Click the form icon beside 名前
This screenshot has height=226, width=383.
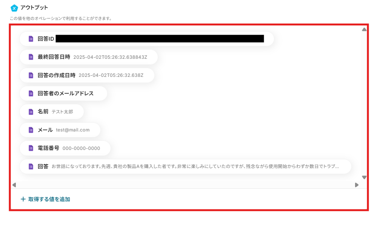point(31,111)
